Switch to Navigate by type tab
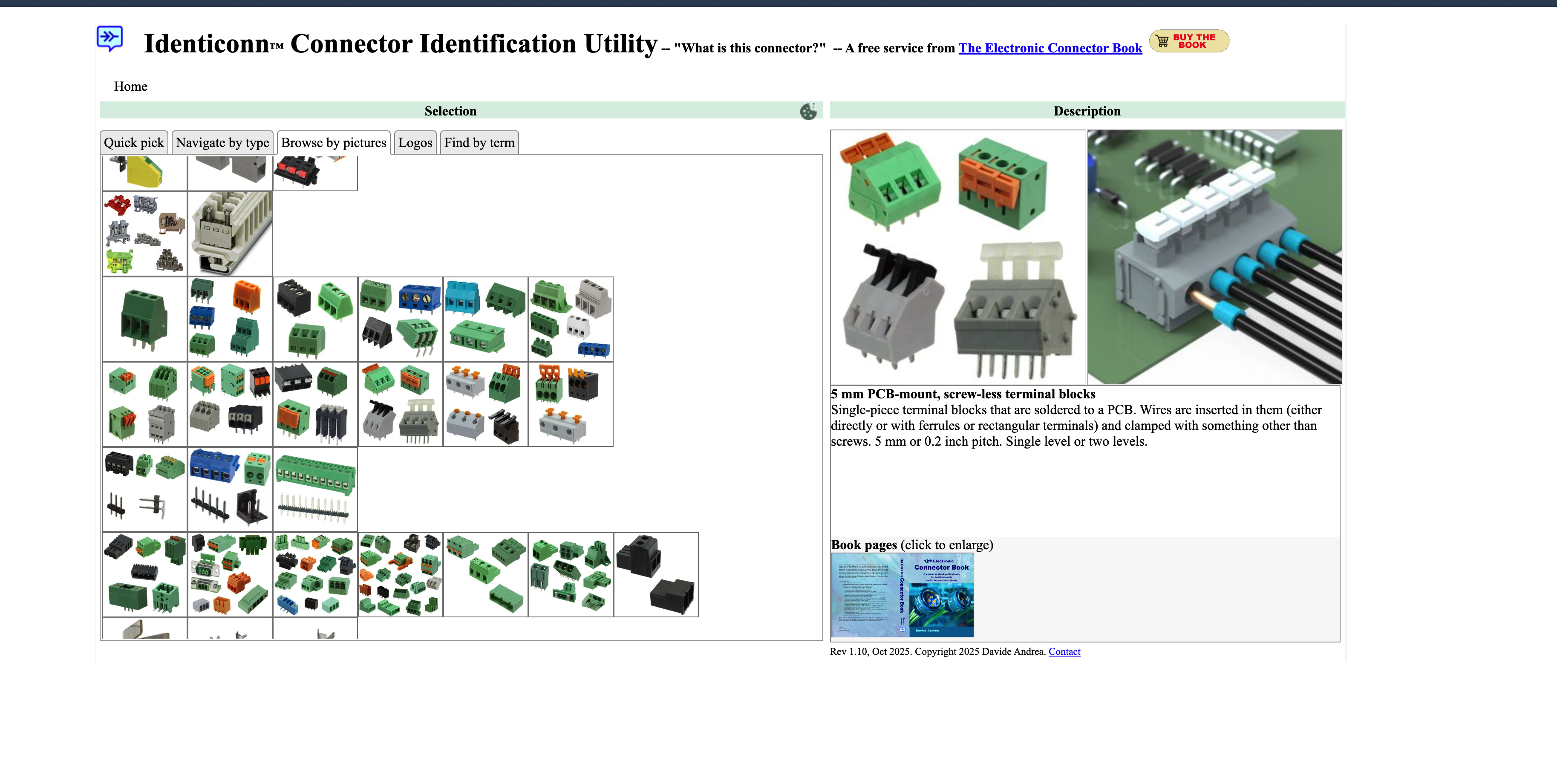This screenshot has height=772, width=1557. click(222, 143)
